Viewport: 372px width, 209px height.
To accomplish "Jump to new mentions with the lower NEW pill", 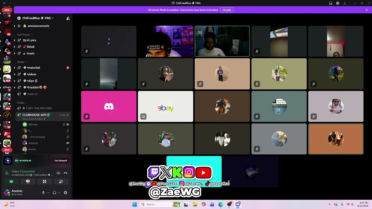I will (7, 150).
